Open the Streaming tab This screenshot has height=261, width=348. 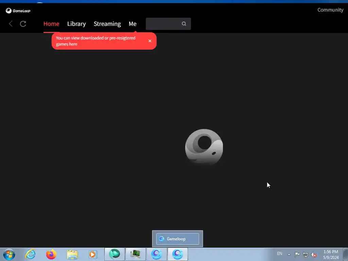[x=107, y=24]
